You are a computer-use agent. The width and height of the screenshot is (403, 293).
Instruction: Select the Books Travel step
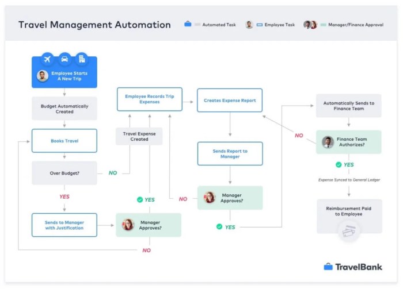click(x=64, y=141)
